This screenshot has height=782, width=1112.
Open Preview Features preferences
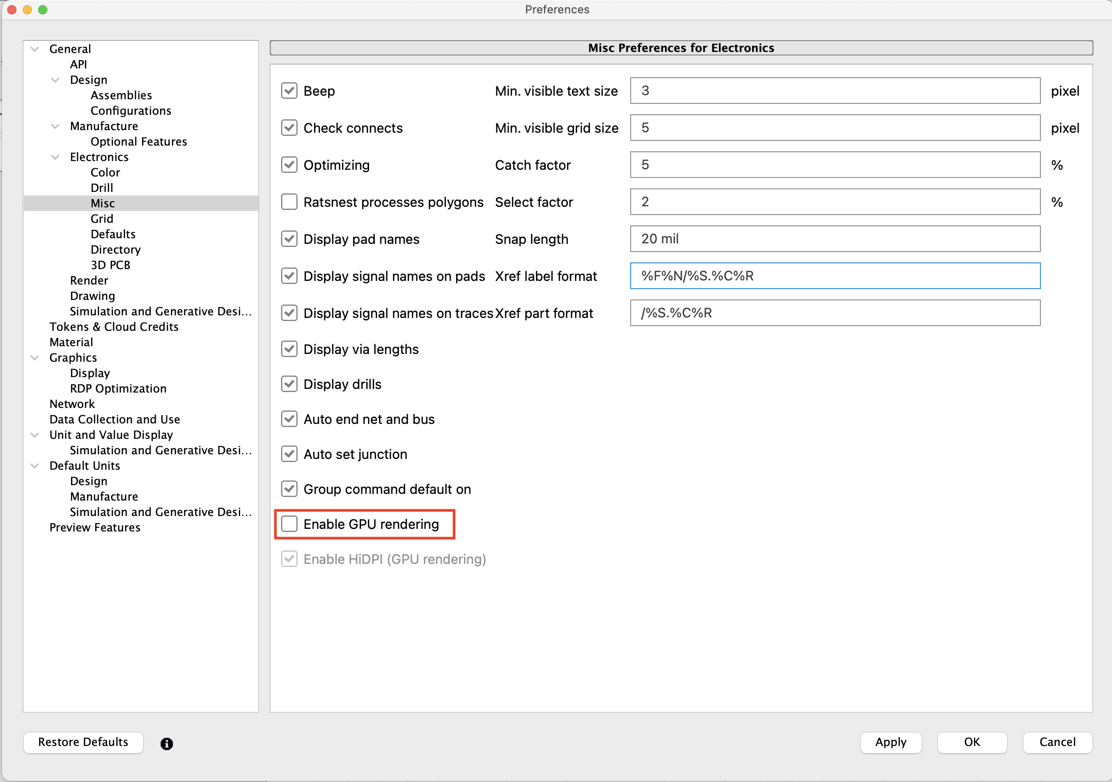[95, 527]
